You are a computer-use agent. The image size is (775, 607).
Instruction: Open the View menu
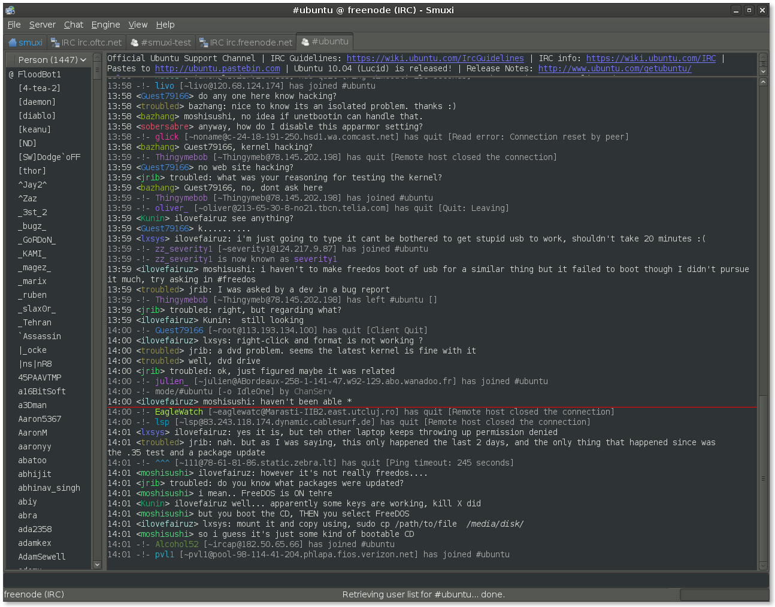coord(137,25)
